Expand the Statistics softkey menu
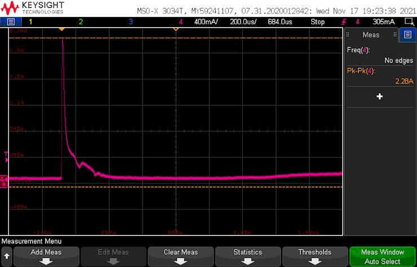The width and height of the screenshot is (417, 267). click(x=247, y=256)
